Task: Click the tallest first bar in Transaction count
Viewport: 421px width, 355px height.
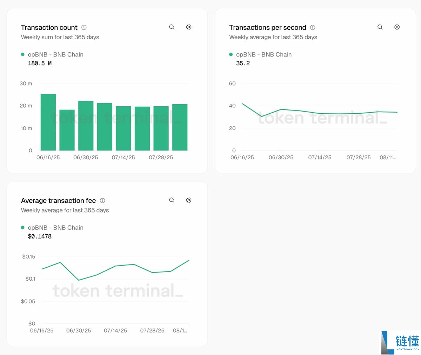Action: 48,122
